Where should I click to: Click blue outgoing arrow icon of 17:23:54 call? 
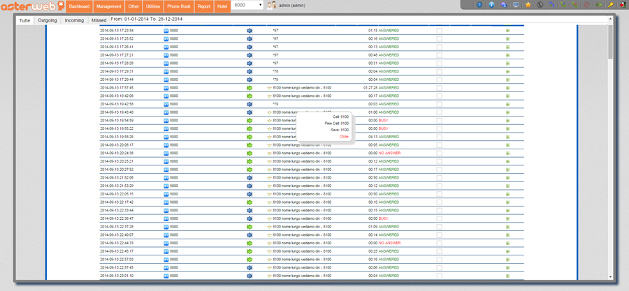pyautogui.click(x=249, y=31)
